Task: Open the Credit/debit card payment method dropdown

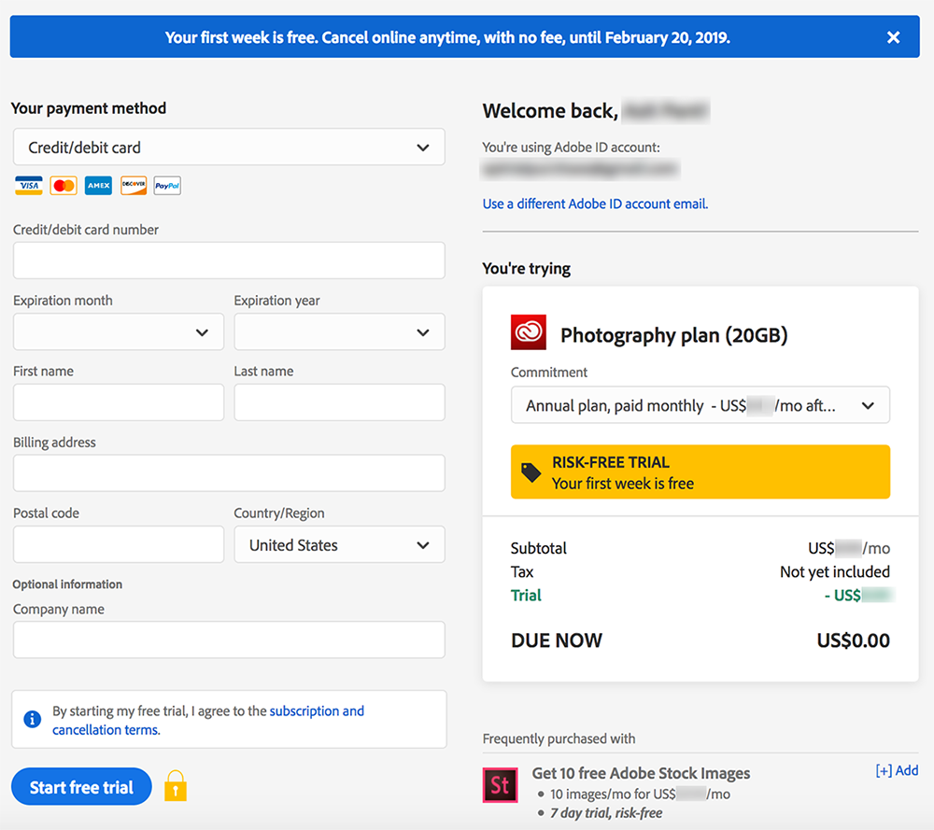Action: pos(230,148)
